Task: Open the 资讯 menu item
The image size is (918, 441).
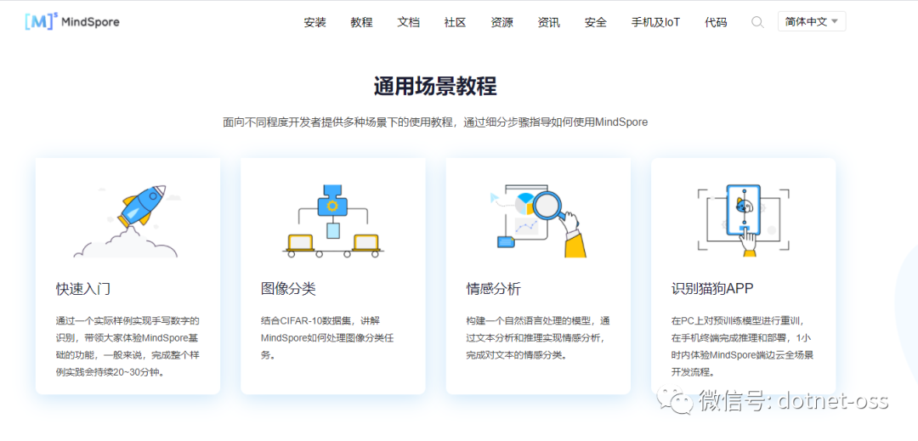Action: tap(548, 23)
